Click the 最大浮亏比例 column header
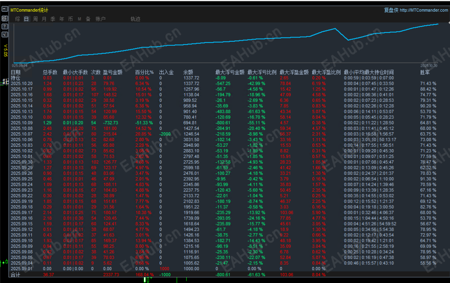The height and width of the screenshot is (283, 450). (262, 72)
